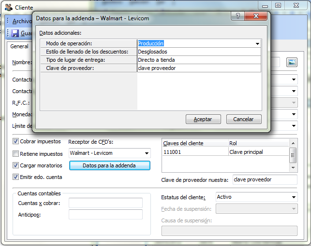Toggle the Cobrar impuestos checkbox
This screenshot has height=246, width=311.
click(x=15, y=141)
